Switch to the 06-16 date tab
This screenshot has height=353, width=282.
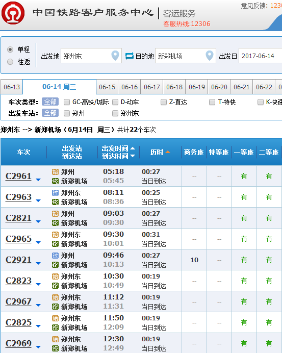pyautogui.click(x=130, y=87)
